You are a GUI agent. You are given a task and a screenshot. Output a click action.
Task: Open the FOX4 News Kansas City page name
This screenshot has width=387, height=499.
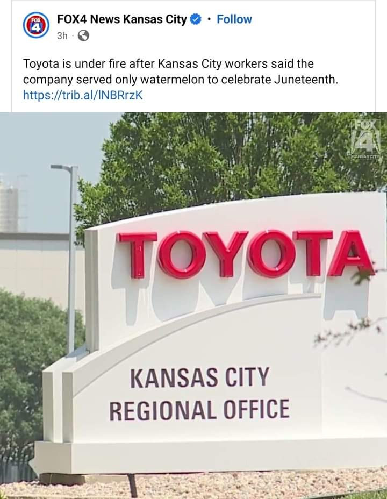122,19
